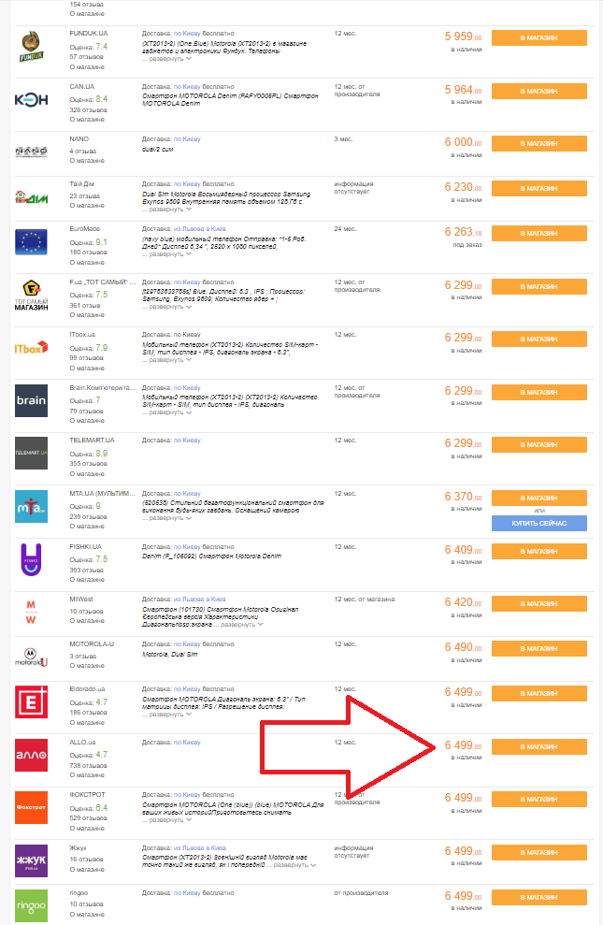
Task: Go to CAN.UA shop for 5 964
Action: tap(538, 92)
